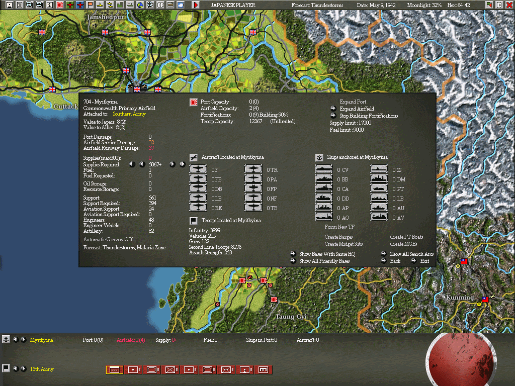This screenshot has height=386, width=515.
Task: Decrease supplies required by large step
Action: 132,164
